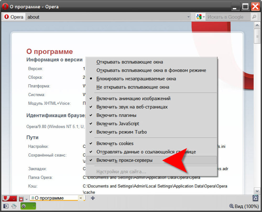Toggle Включить cookies
This screenshot has width=262, height=212.
tap(151, 143)
